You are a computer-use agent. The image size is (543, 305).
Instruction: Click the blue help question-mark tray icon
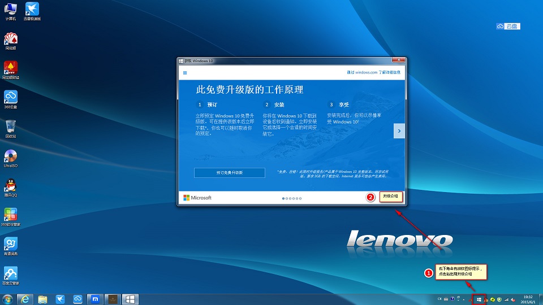453,299
